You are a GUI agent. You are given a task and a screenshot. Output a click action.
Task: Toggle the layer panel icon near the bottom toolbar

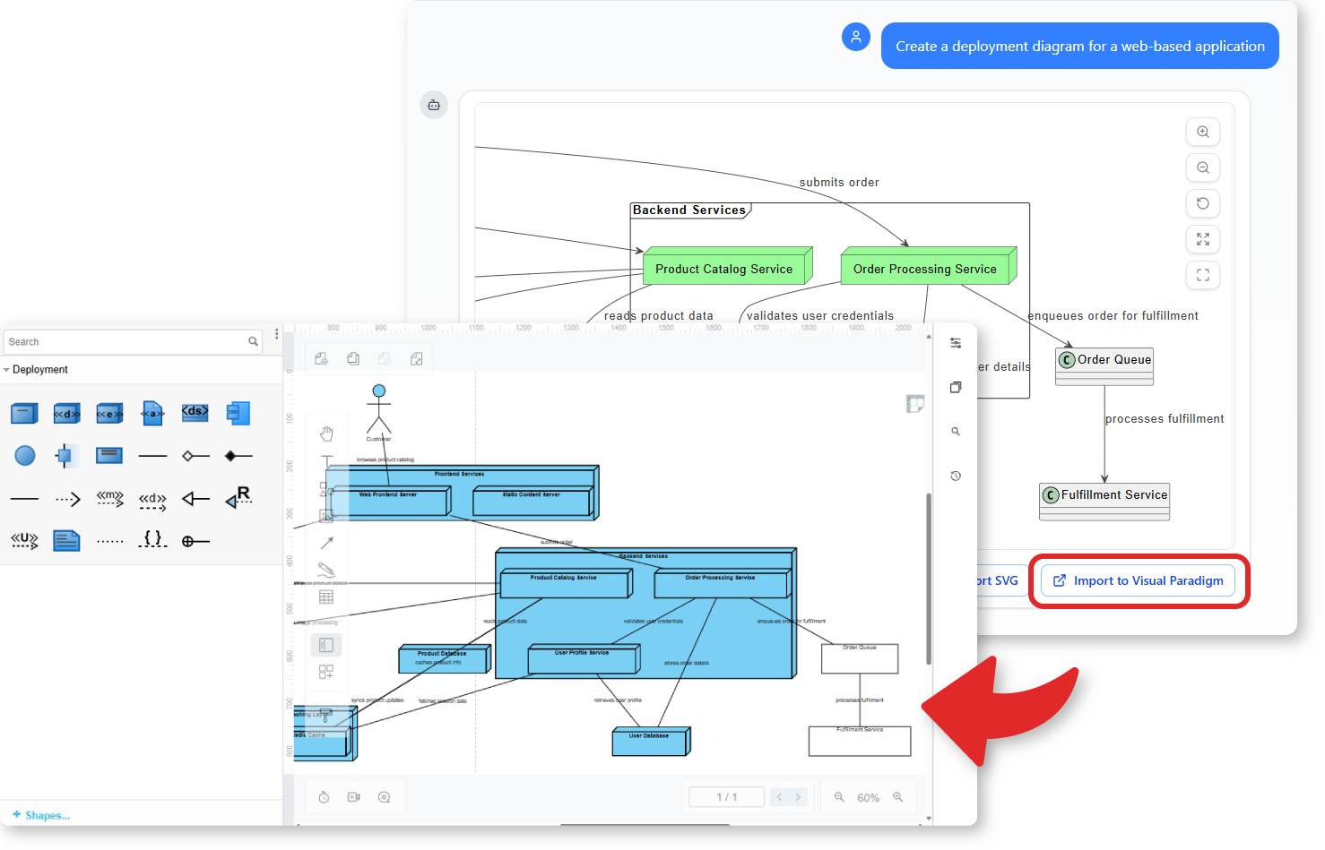coord(325,645)
